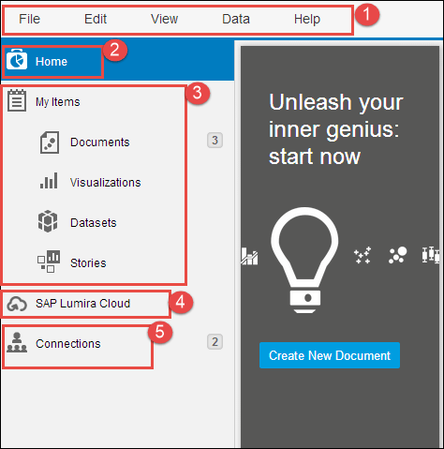Image resolution: width=444 pixels, height=449 pixels.
Task: Open the Help menu
Action: click(307, 19)
